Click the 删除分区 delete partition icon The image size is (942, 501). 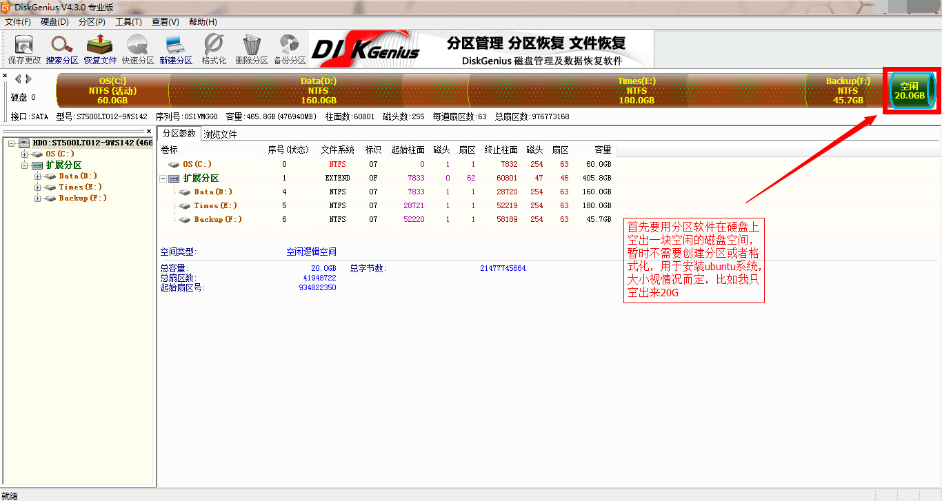(x=252, y=50)
